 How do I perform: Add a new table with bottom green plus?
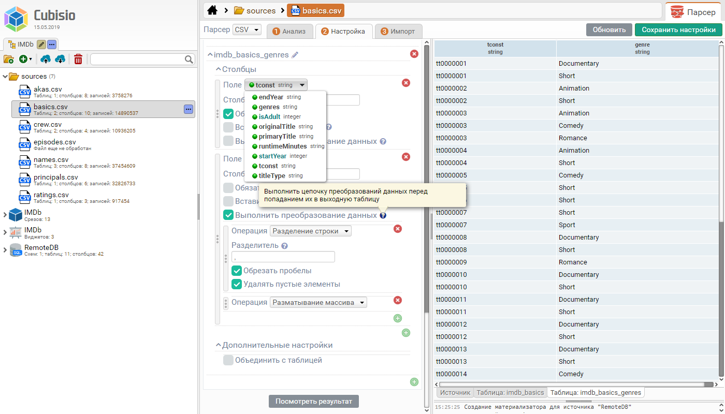coord(414,382)
